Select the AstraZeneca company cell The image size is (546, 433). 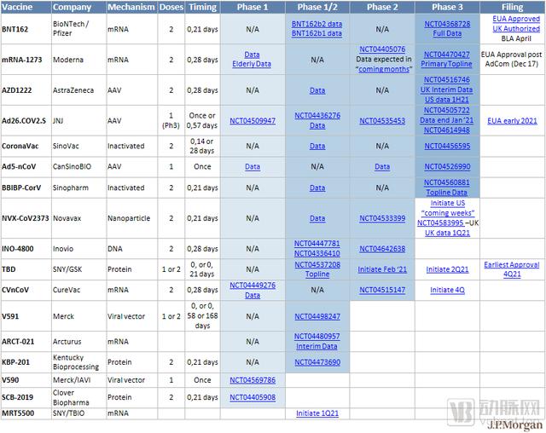pos(78,90)
